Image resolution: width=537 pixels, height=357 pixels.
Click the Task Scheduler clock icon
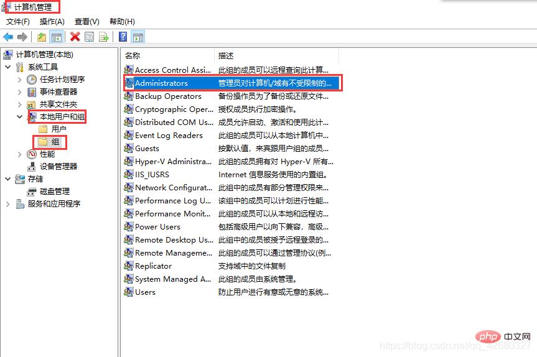pyautogui.click(x=32, y=80)
